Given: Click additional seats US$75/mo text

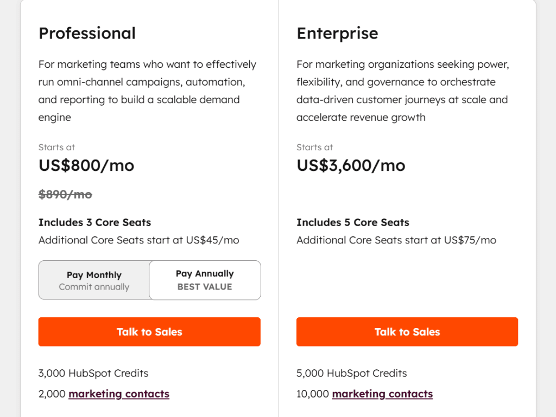Looking at the screenshot, I should pyautogui.click(x=396, y=240).
